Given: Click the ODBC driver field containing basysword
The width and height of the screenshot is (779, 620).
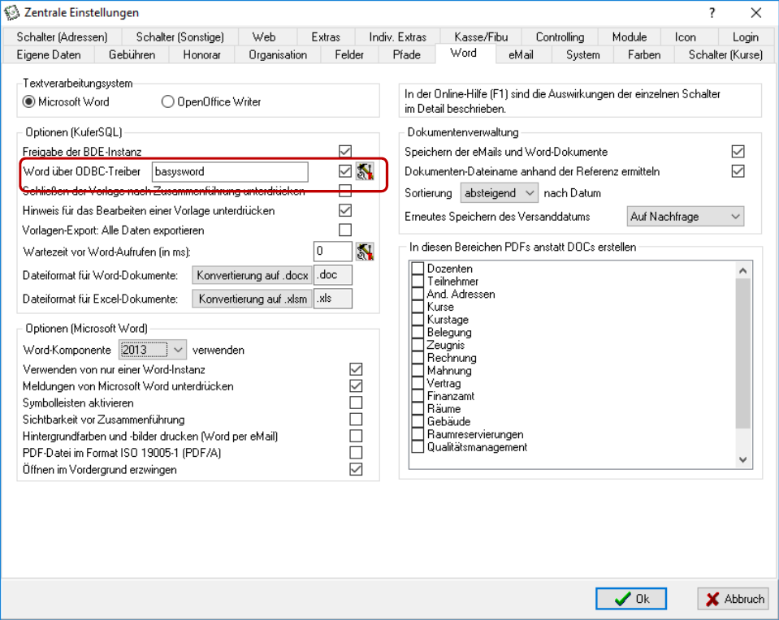Looking at the screenshot, I should coord(230,171).
